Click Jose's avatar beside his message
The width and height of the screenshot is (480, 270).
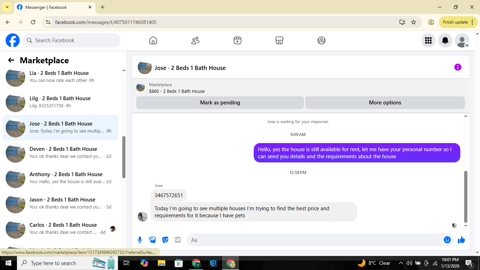click(x=143, y=217)
